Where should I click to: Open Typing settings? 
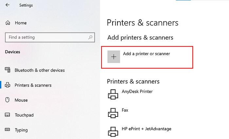tap(21, 130)
